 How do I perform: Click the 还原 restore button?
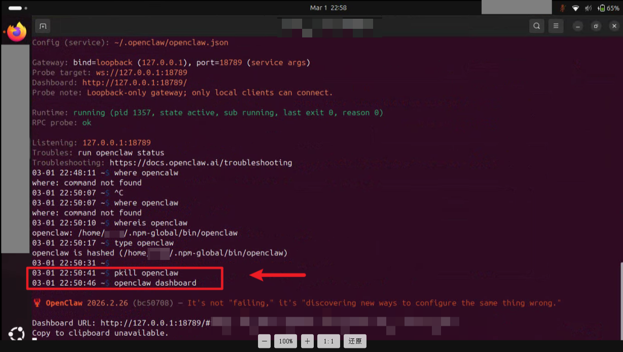coord(355,341)
